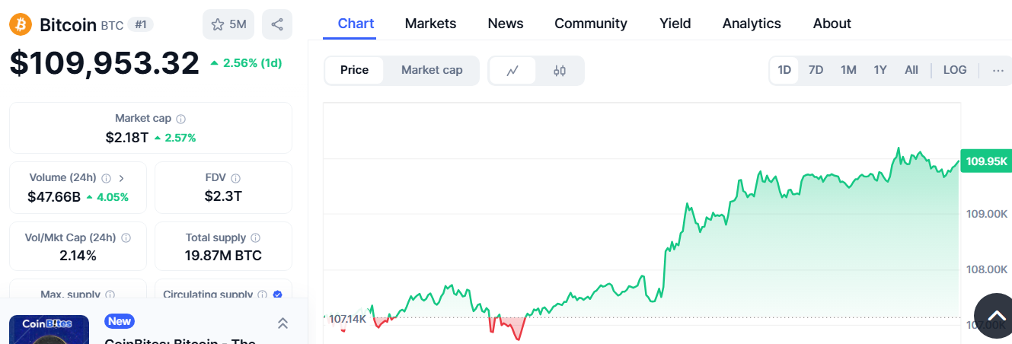Viewport: 1012px width, 344px height.
Task: Click the 19.87M BTC total supply value
Action: click(x=223, y=256)
